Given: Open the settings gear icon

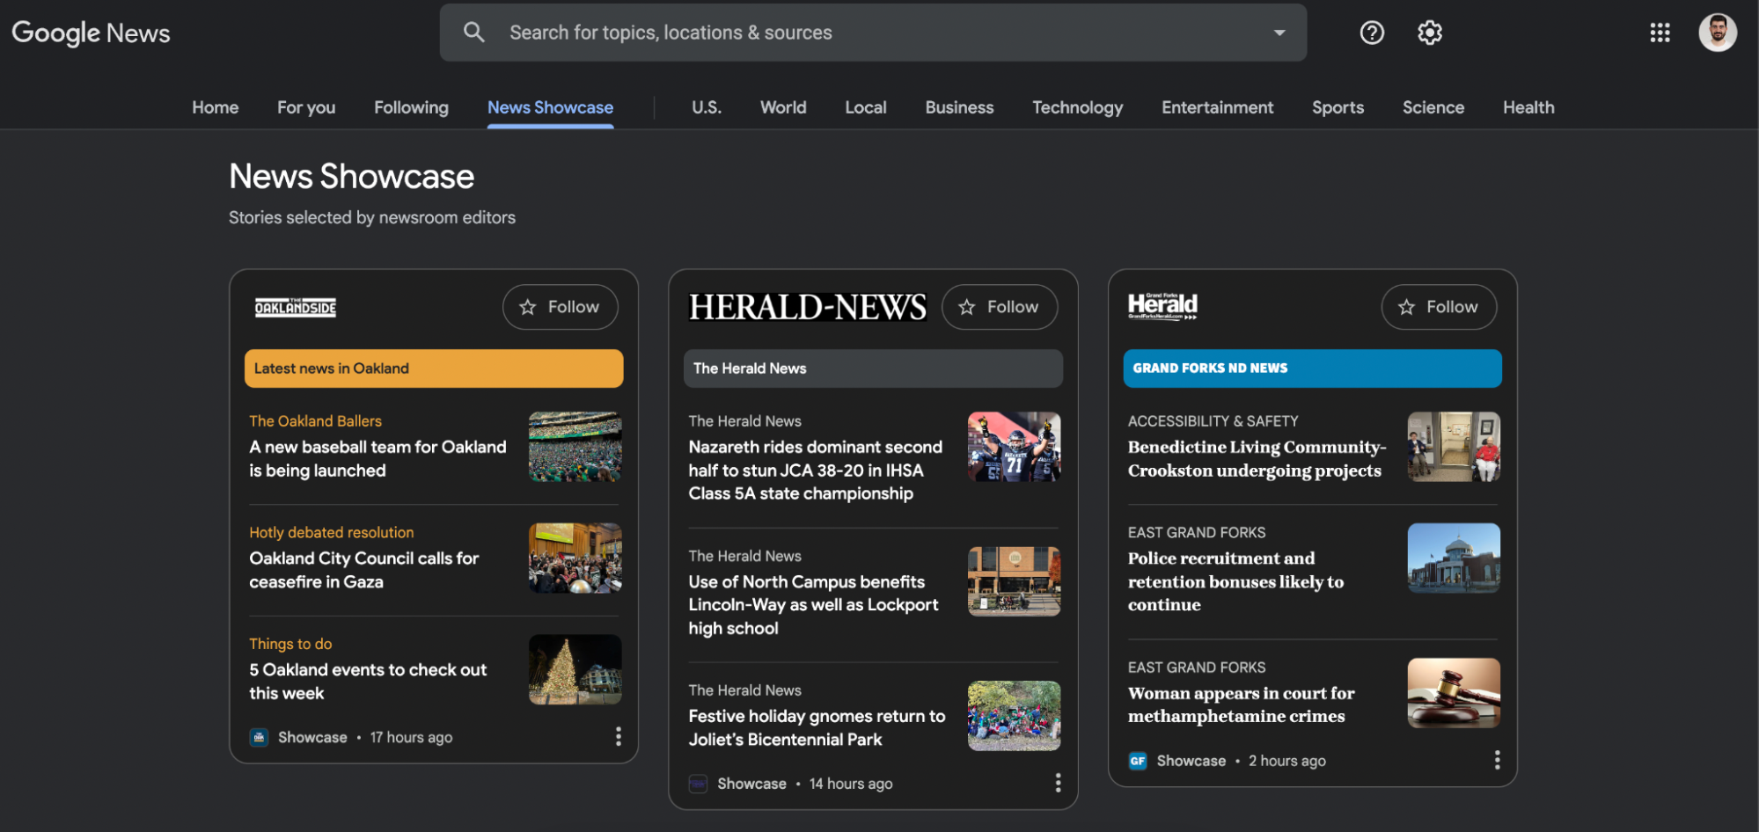Looking at the screenshot, I should click(1430, 33).
